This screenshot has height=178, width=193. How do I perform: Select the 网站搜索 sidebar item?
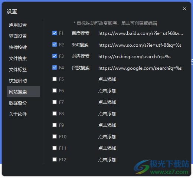(23, 92)
